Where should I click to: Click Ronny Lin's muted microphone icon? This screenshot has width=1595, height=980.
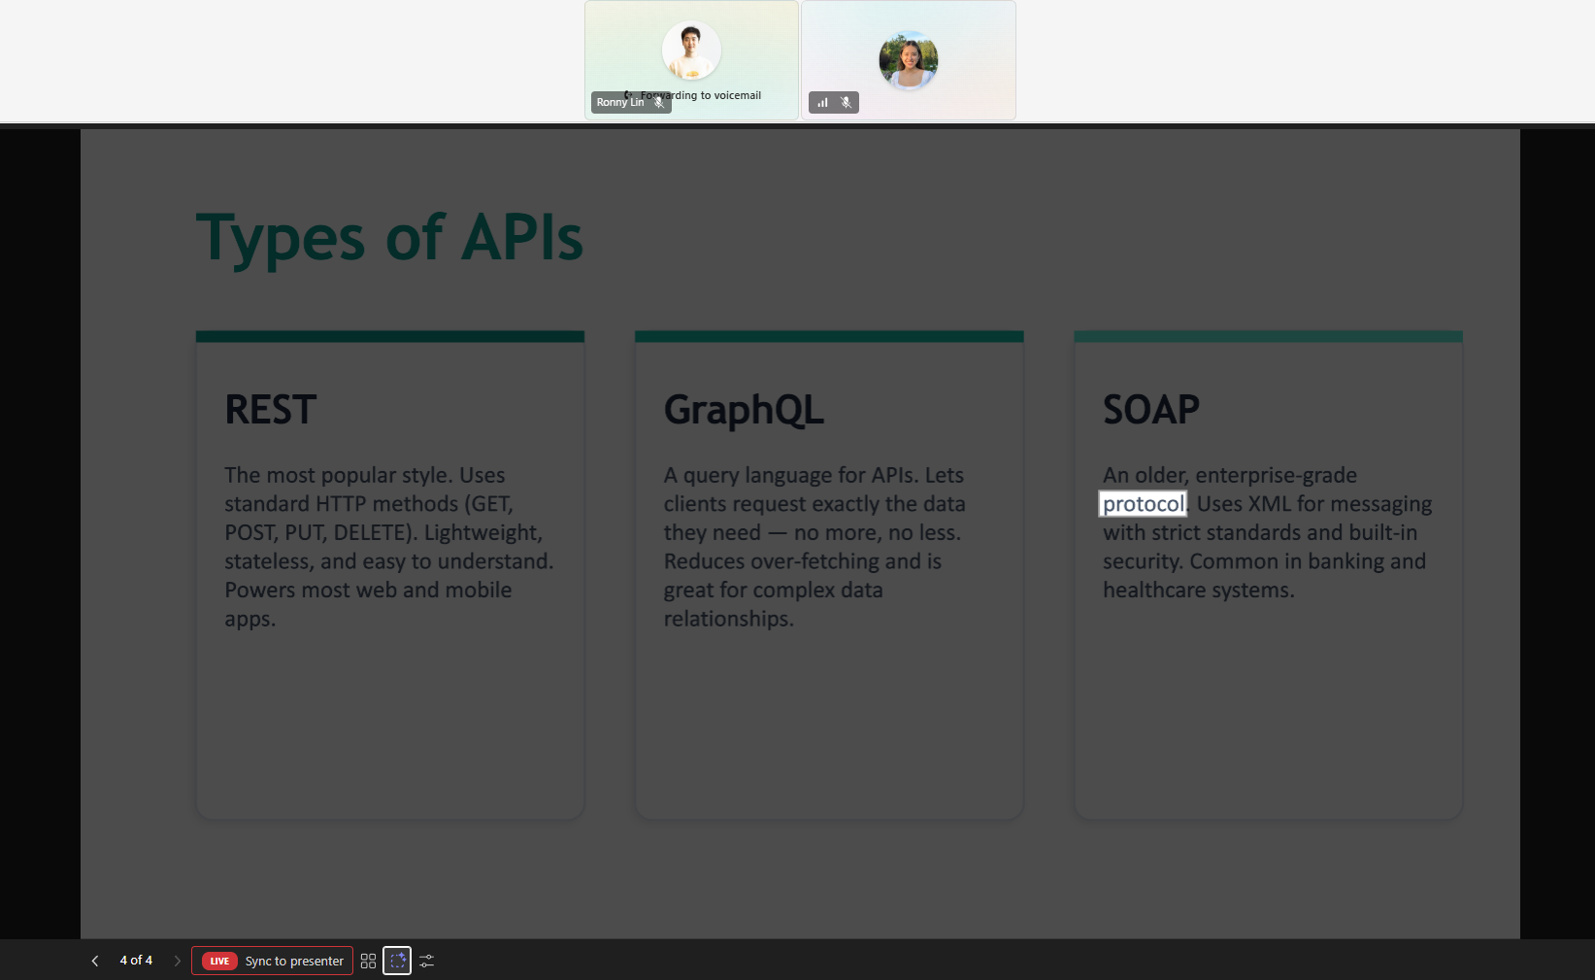click(659, 102)
